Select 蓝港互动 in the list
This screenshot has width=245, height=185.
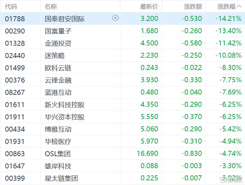(58, 92)
